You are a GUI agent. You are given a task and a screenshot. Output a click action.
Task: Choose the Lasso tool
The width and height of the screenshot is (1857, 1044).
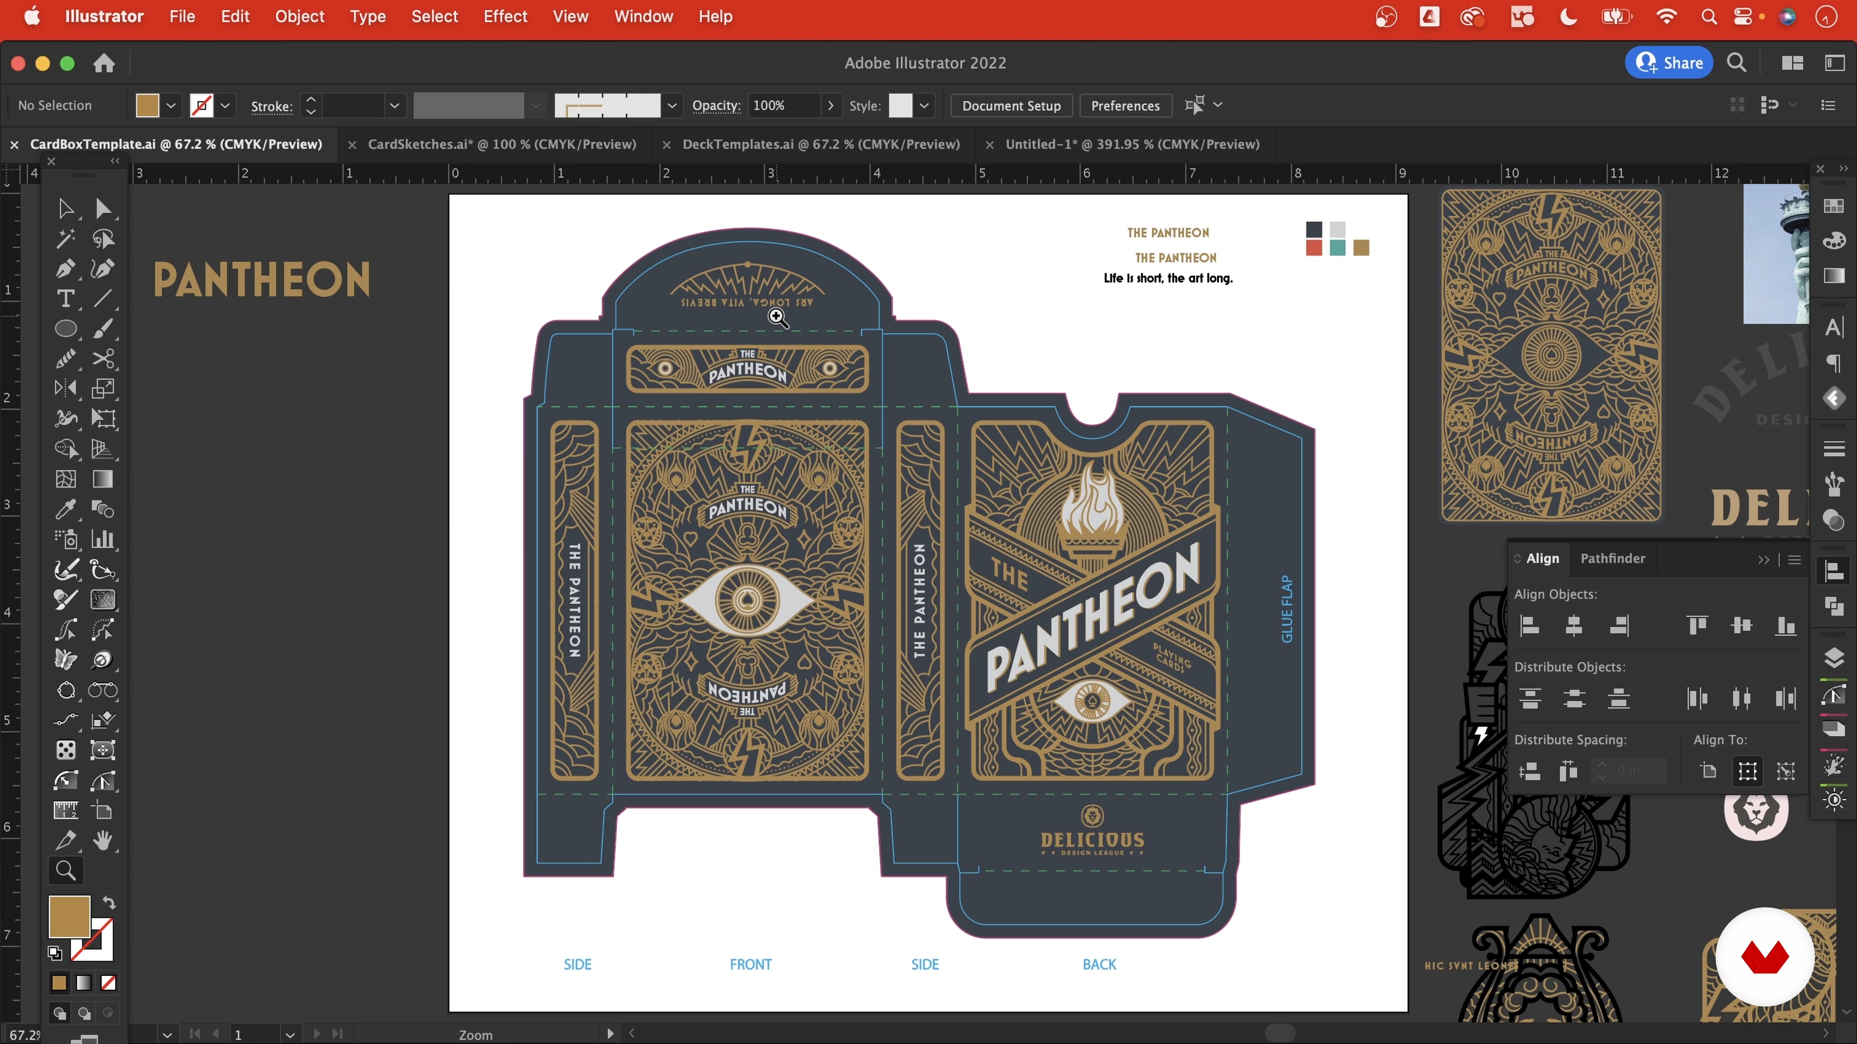pos(103,238)
